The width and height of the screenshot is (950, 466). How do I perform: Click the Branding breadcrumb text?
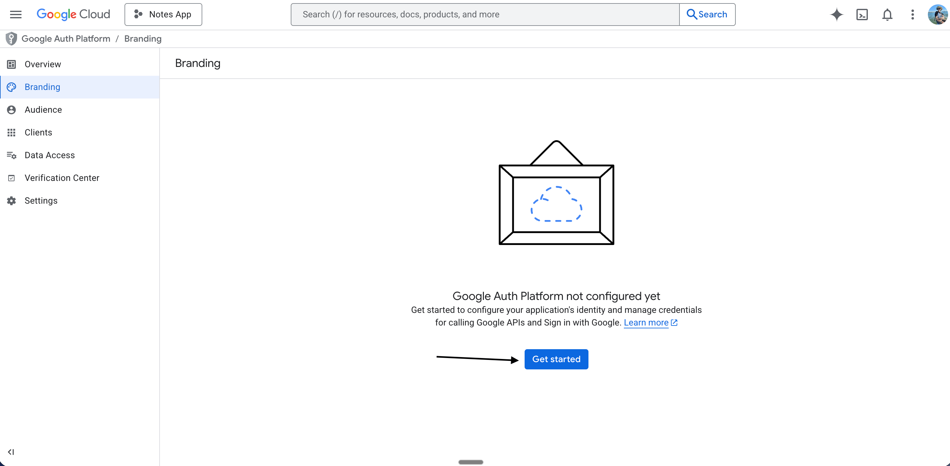(143, 39)
